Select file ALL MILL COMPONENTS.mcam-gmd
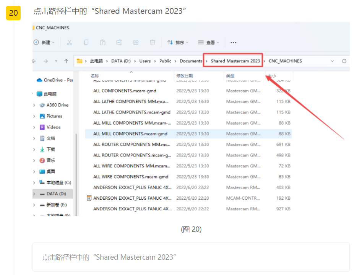This screenshot has width=357, height=275. (188, 134)
